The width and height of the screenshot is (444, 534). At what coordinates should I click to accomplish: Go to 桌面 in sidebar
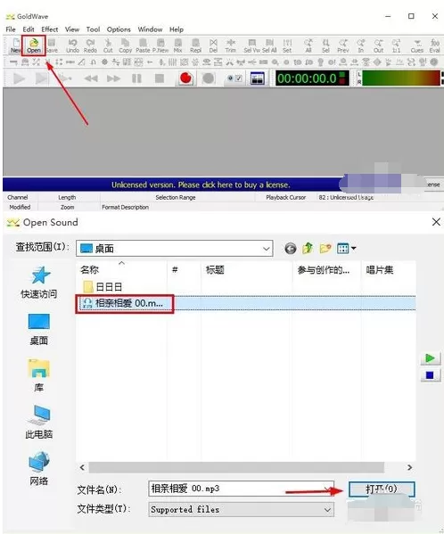coord(39,329)
